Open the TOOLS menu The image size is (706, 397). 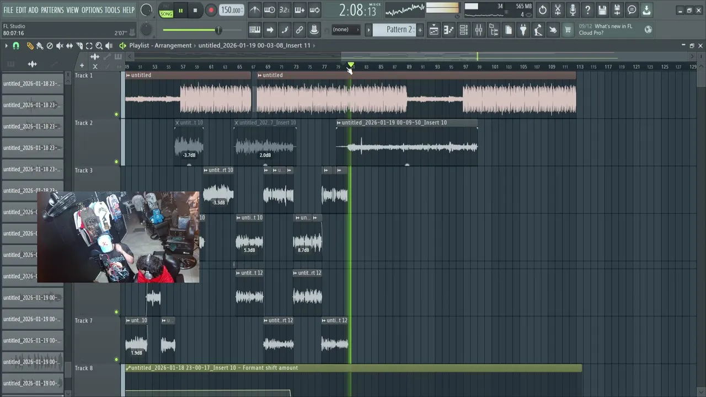point(113,10)
